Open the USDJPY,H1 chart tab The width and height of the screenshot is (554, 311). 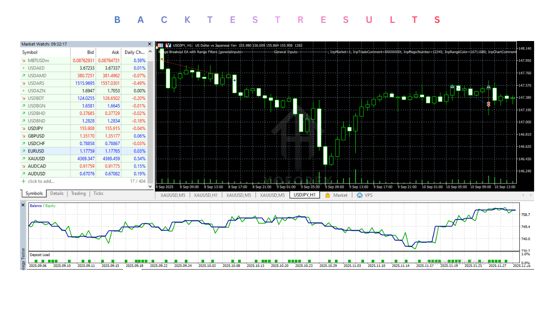click(305, 194)
